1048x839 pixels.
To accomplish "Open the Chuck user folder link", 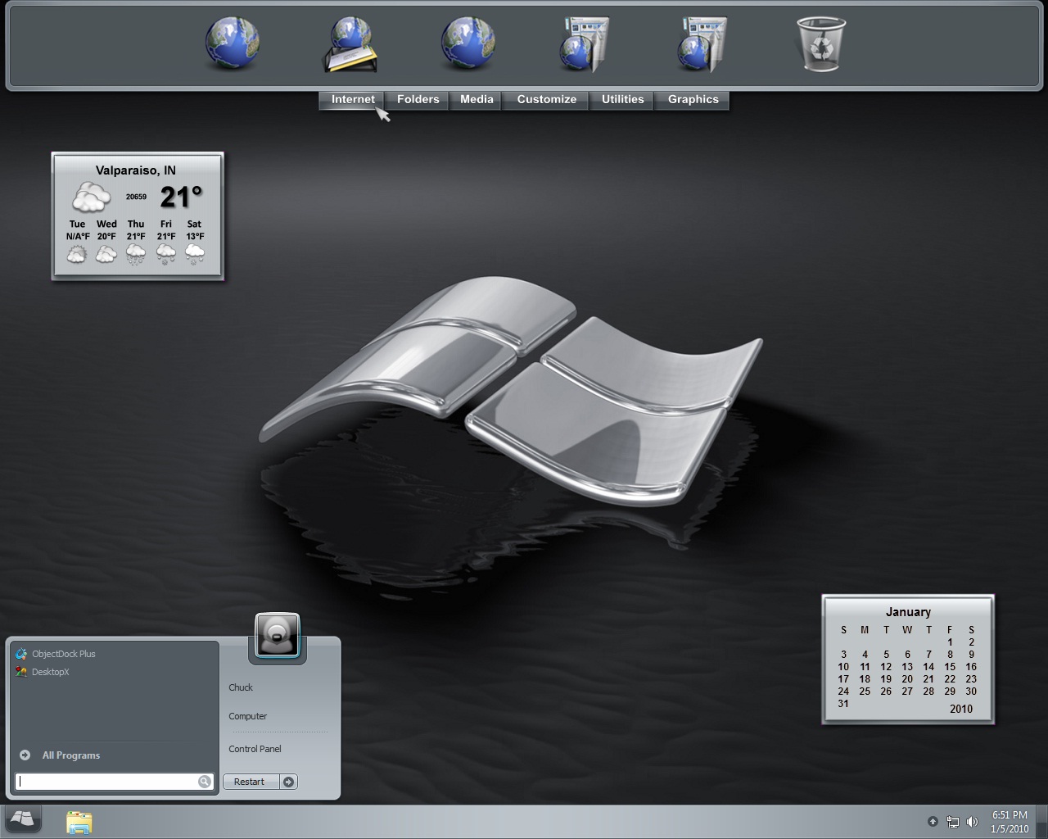I will coord(241,687).
